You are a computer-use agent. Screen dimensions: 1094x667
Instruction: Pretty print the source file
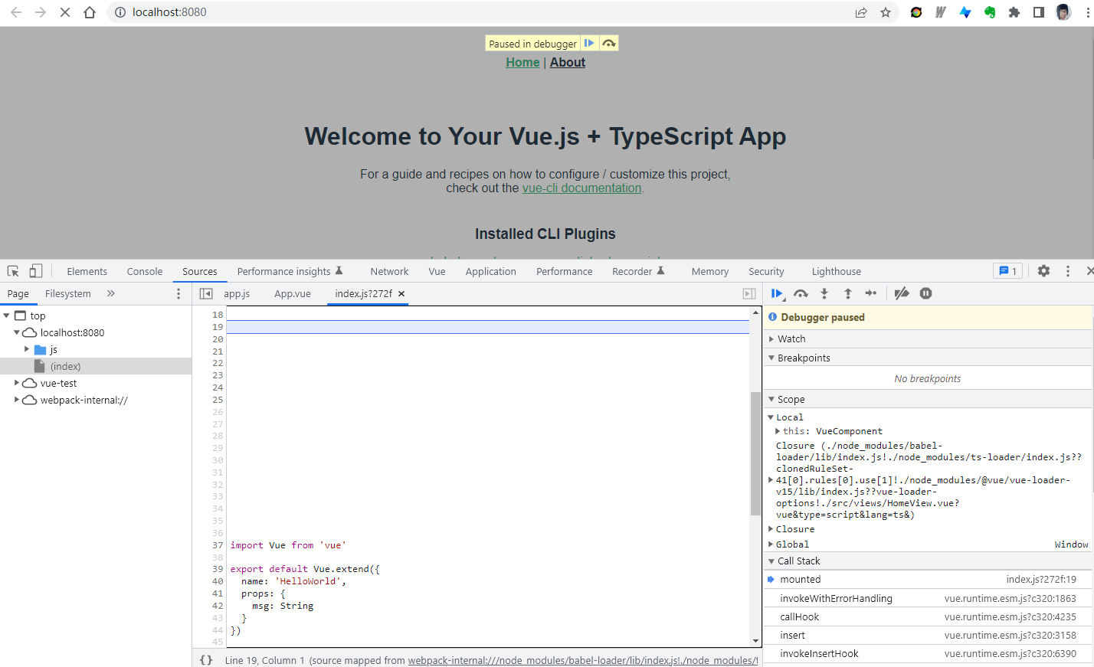click(x=206, y=659)
